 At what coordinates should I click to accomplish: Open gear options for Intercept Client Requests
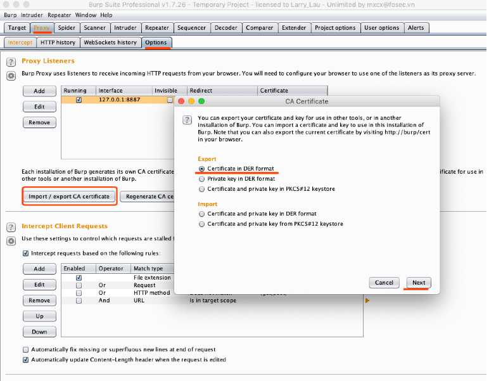[x=11, y=241]
